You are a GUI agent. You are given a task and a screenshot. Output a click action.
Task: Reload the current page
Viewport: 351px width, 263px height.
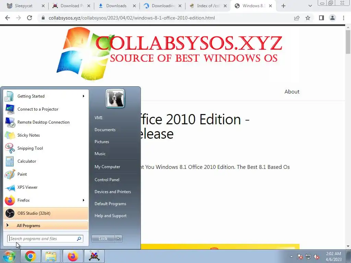tap(29, 18)
